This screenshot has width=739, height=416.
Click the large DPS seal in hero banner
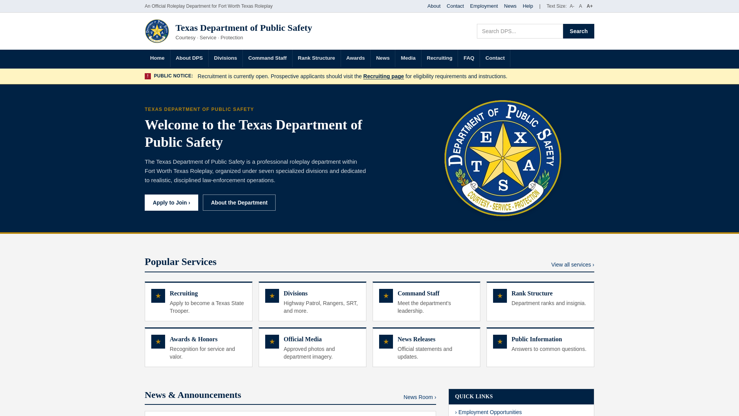(x=503, y=158)
